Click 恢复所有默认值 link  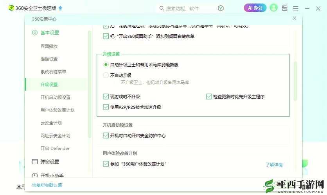(x=47, y=185)
